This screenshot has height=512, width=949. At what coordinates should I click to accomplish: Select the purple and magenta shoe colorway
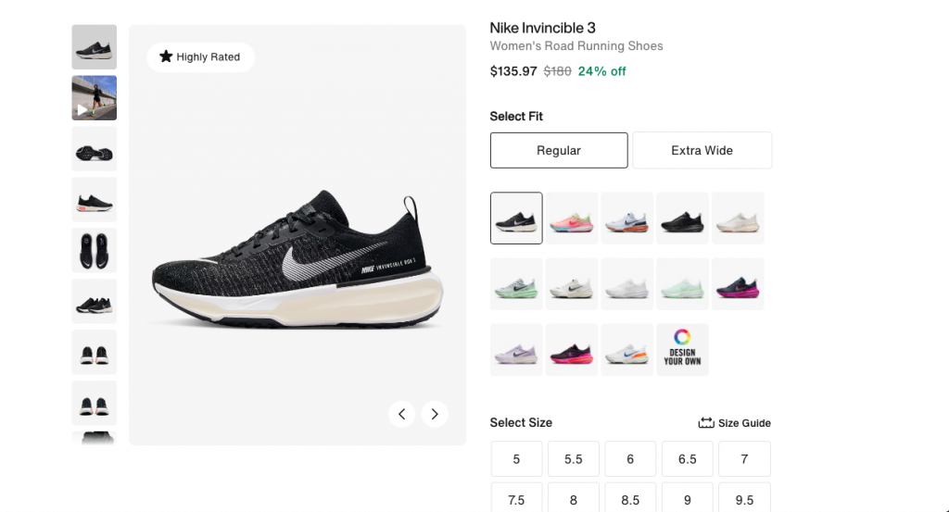pos(738,284)
